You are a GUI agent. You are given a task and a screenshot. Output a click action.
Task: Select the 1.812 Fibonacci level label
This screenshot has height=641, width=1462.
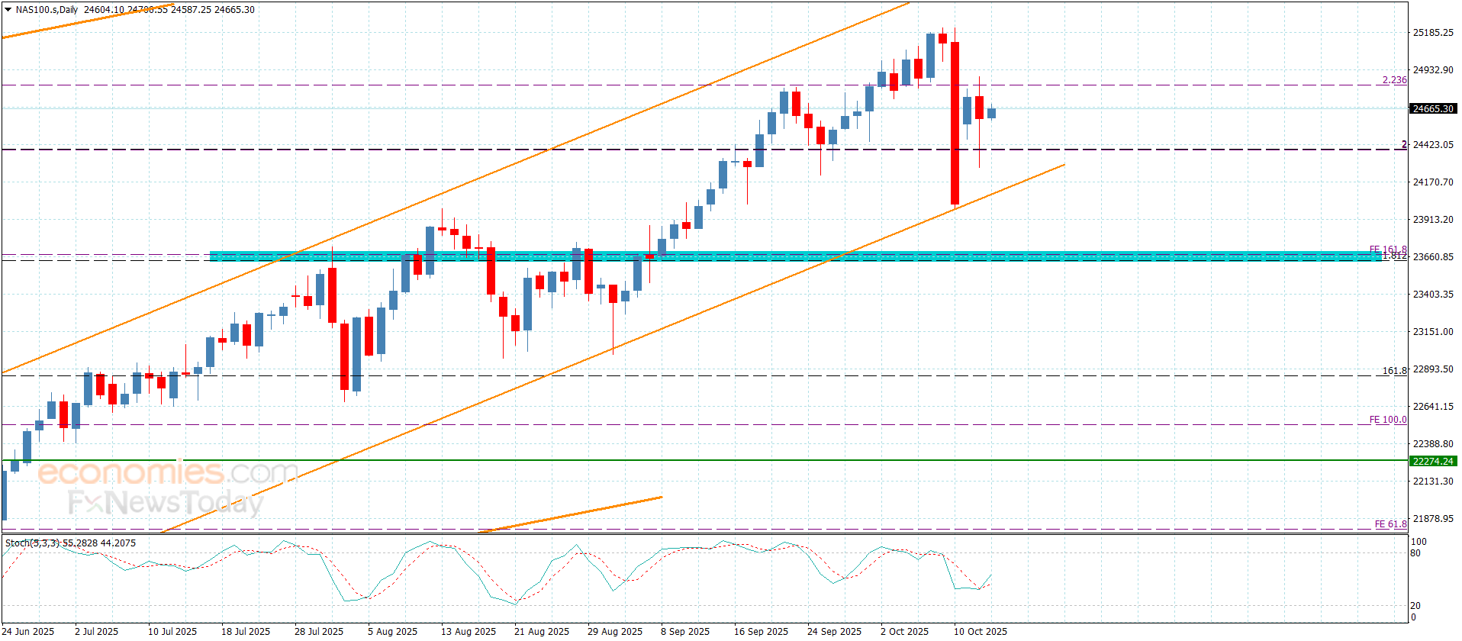click(x=1395, y=256)
